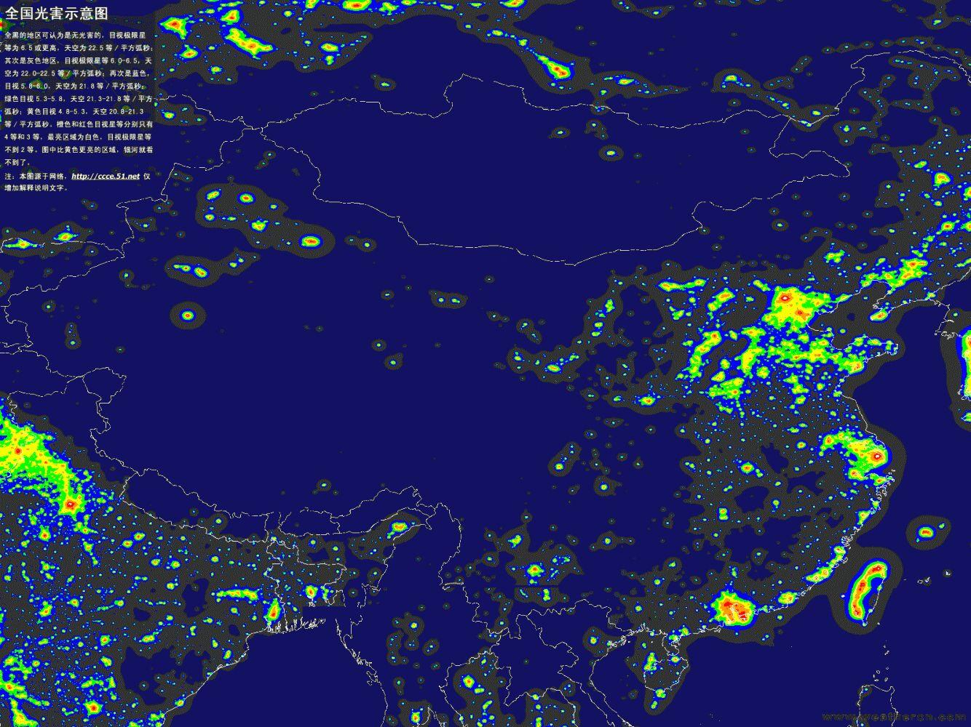Select the line starting 其次是灰色地区
Viewport: 971px width, 727px height.
pos(79,60)
